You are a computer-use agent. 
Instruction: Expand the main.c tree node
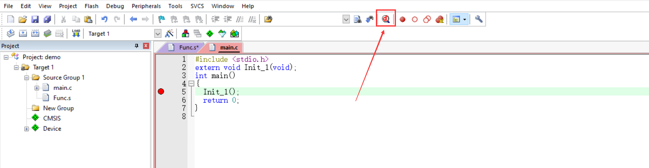pos(37,88)
